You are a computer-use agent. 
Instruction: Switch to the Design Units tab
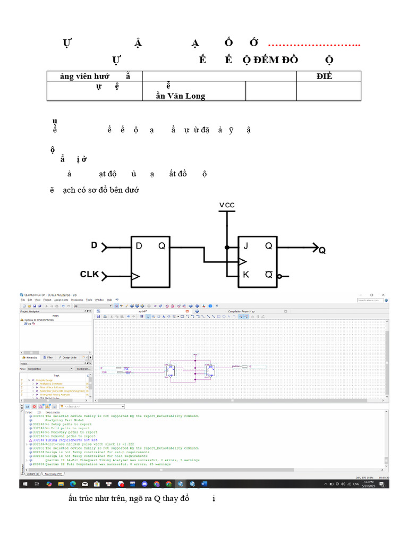pos(68,358)
